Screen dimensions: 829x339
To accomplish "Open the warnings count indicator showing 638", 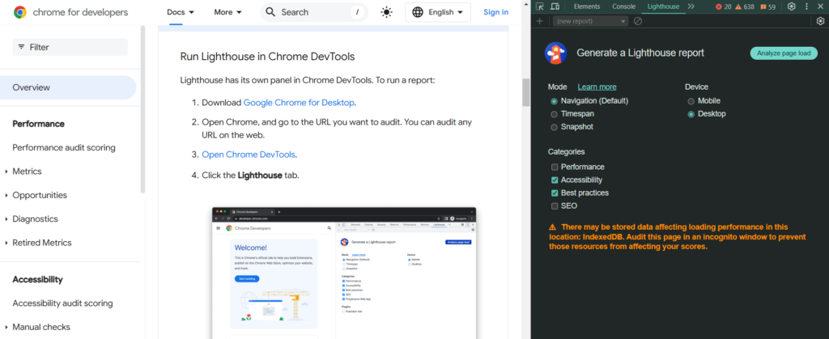I will [x=746, y=6].
